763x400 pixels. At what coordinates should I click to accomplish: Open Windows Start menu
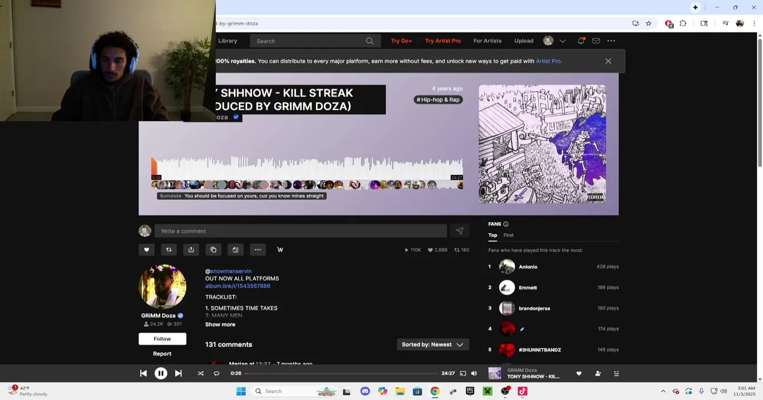coord(241,391)
